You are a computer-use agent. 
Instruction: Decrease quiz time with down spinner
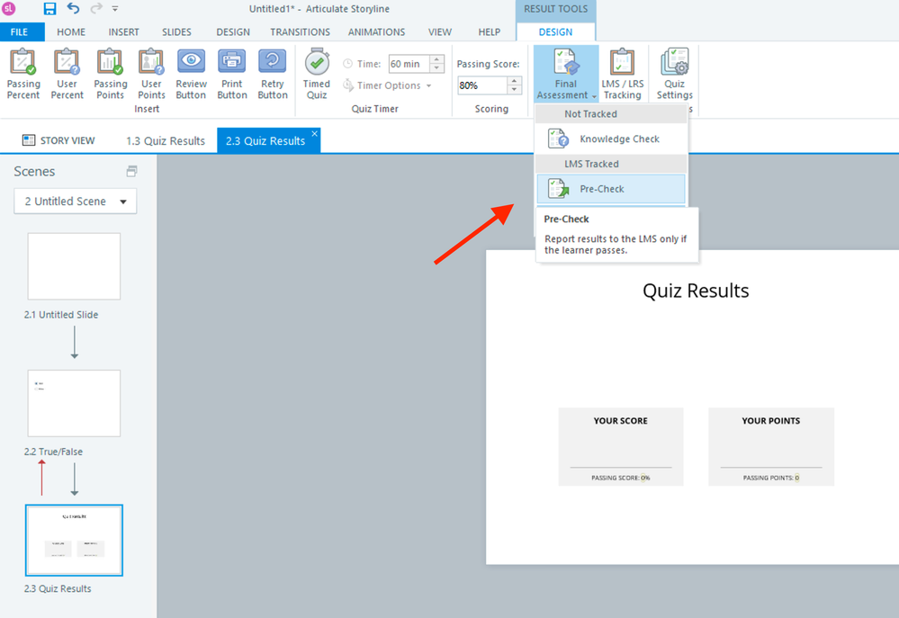tap(436, 68)
